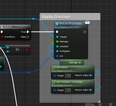The width and height of the screenshot is (116, 106).
Task: Click the Branch flow-control icon
Action: click(2, 27)
